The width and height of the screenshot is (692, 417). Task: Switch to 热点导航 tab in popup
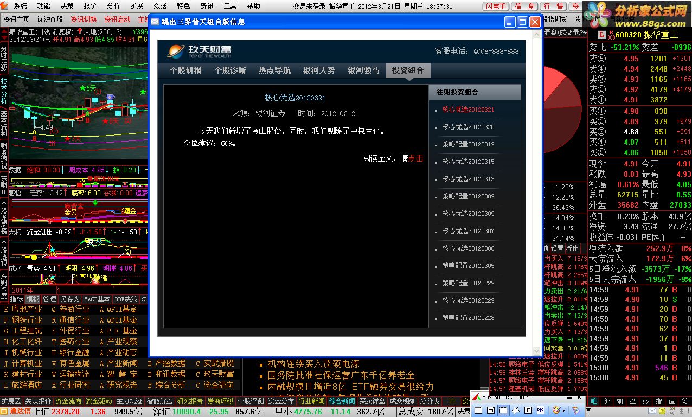tap(274, 70)
